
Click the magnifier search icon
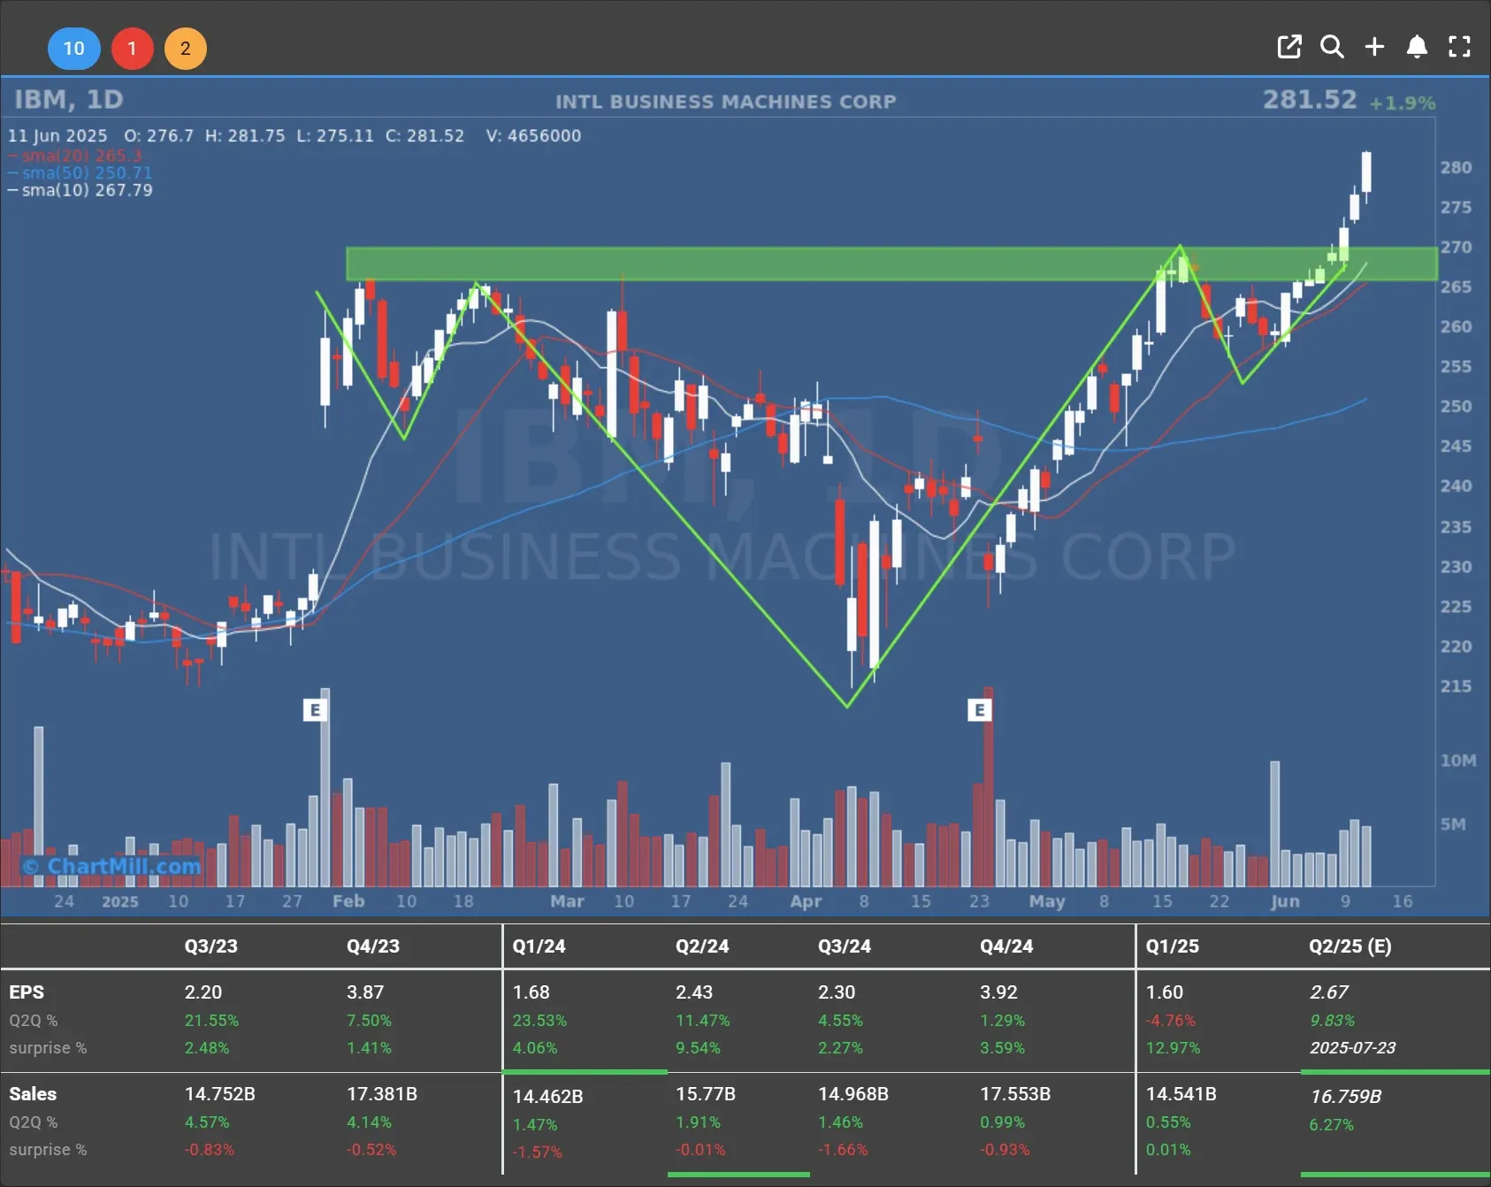click(x=1332, y=47)
